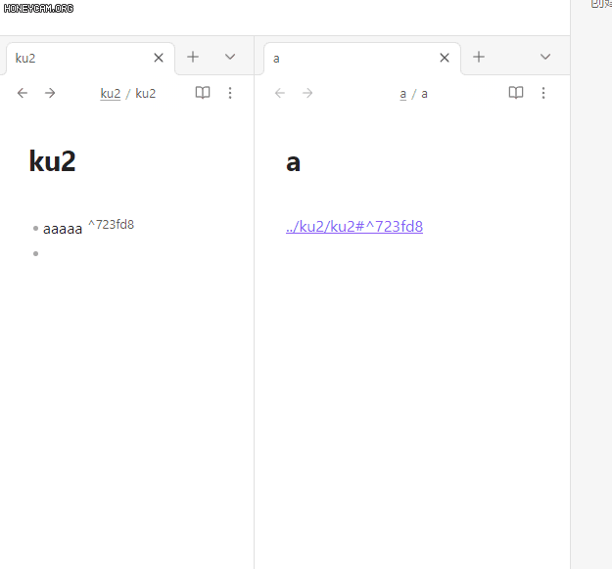Click the a note title heading

click(293, 162)
